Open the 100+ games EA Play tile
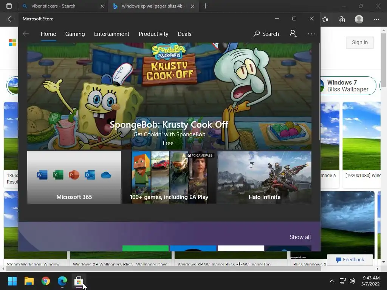This screenshot has width=387, height=290. 169,177
